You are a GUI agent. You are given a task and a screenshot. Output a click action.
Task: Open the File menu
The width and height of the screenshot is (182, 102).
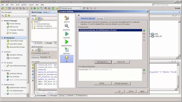3,5
